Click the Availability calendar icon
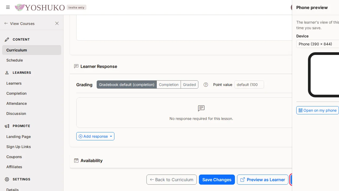 76,160
